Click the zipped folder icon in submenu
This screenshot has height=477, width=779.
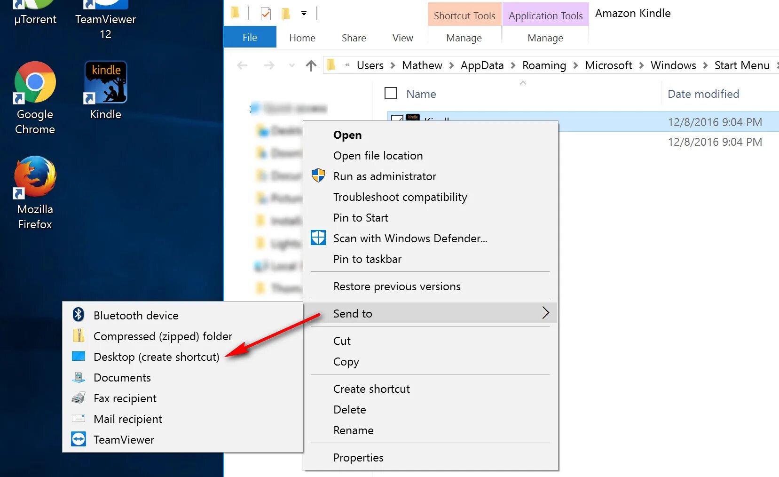coord(79,335)
